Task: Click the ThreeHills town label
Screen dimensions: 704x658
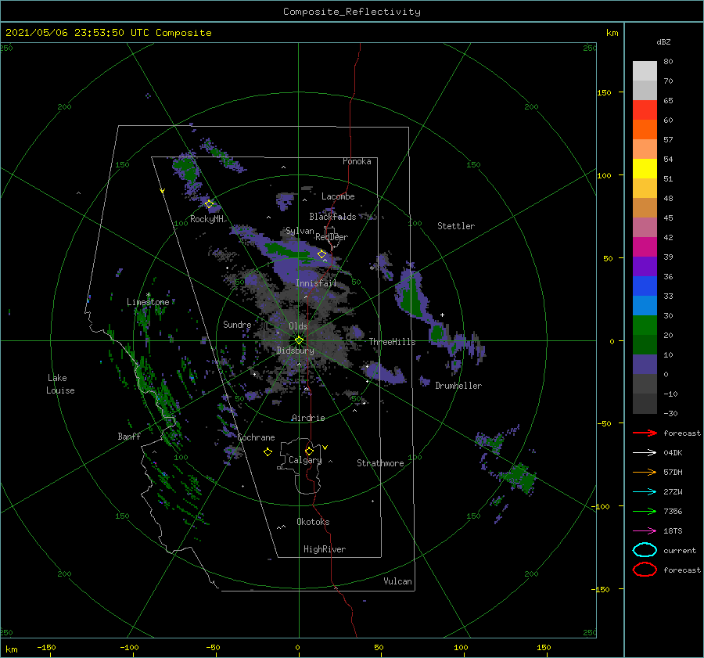Action: point(392,342)
